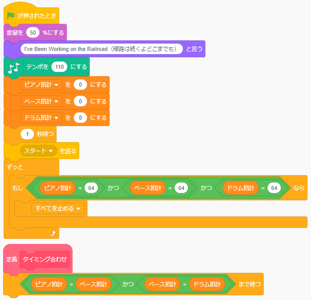This screenshot has height=300, width=311.
Task: Click the music notes icon on tempo block
Action: coord(14,68)
